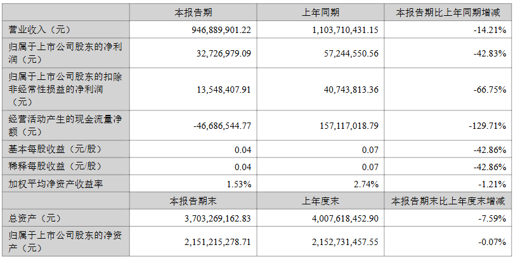
Task: Select the 加权平均净资产收益率 row label
Action: click(x=56, y=184)
